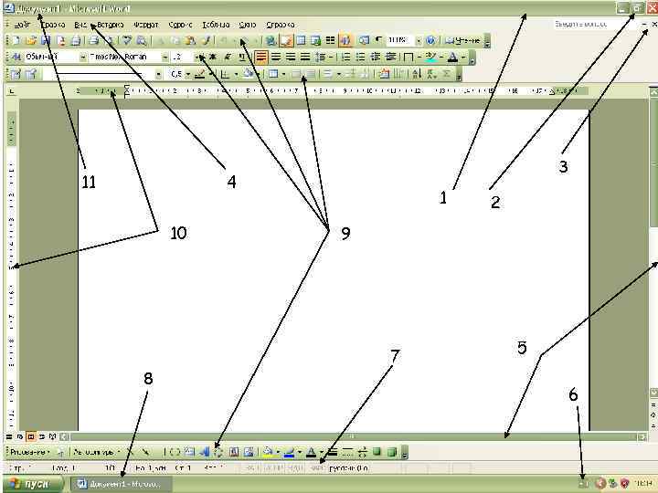This screenshot has height=493, width=658.
Task: Open the Format menu
Action: pyautogui.click(x=145, y=25)
